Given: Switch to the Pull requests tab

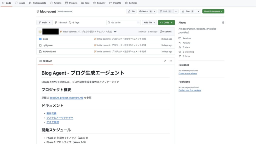Looking at the screenshot, I should click(x=37, y=3).
